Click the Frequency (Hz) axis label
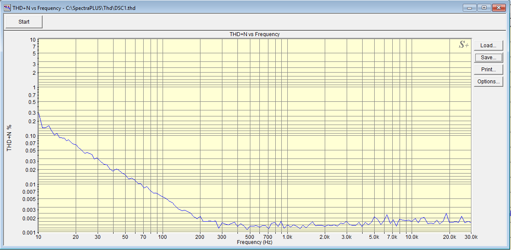511x250 pixels. [255, 242]
